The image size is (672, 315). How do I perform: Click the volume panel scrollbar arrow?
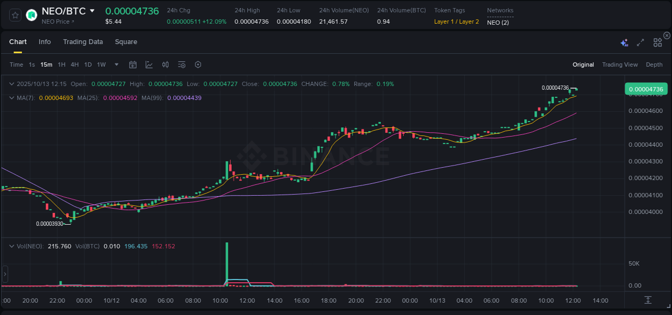click(4, 274)
